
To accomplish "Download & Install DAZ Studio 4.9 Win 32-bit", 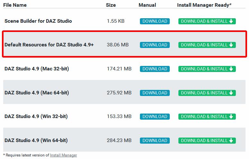I will 207,116.
